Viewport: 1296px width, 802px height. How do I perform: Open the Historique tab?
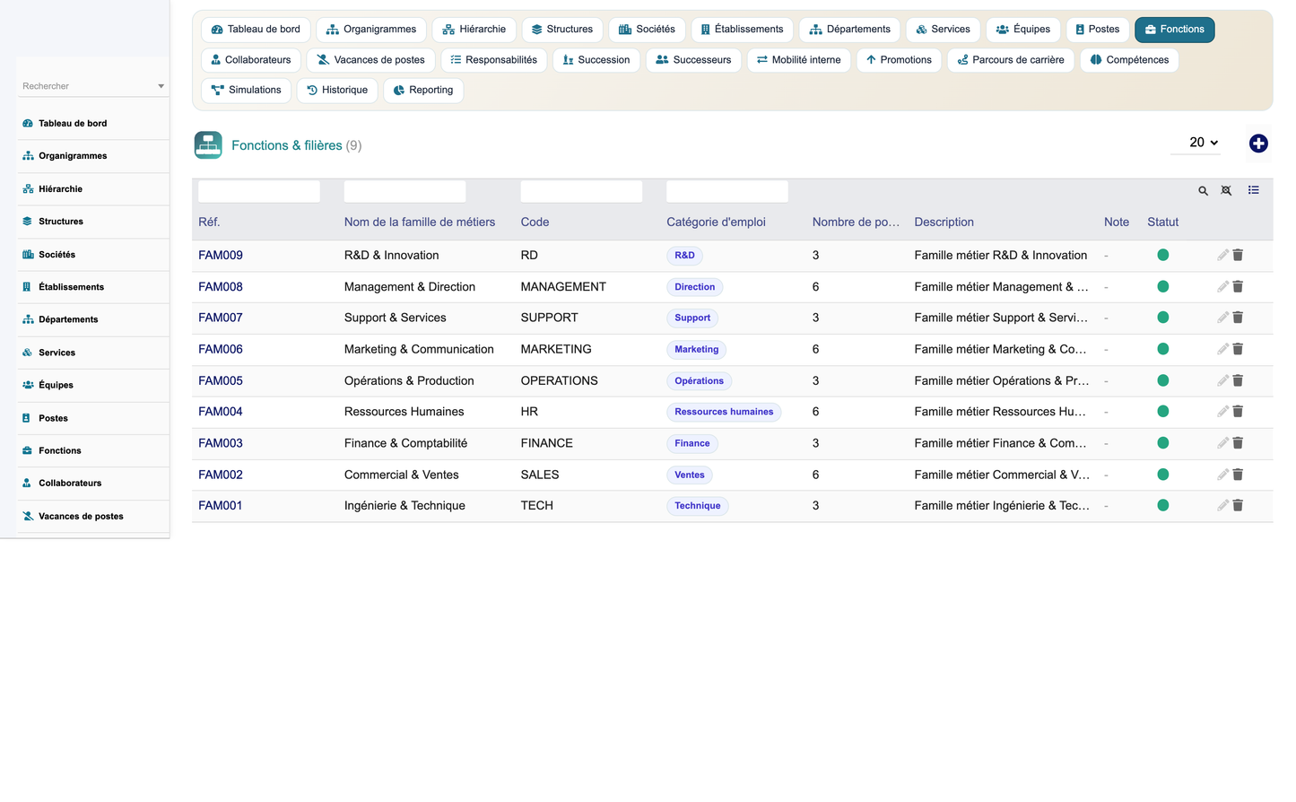coord(337,91)
